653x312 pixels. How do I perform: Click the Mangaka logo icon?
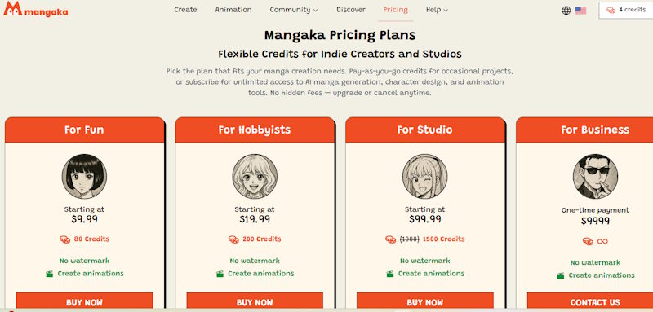click(12, 9)
